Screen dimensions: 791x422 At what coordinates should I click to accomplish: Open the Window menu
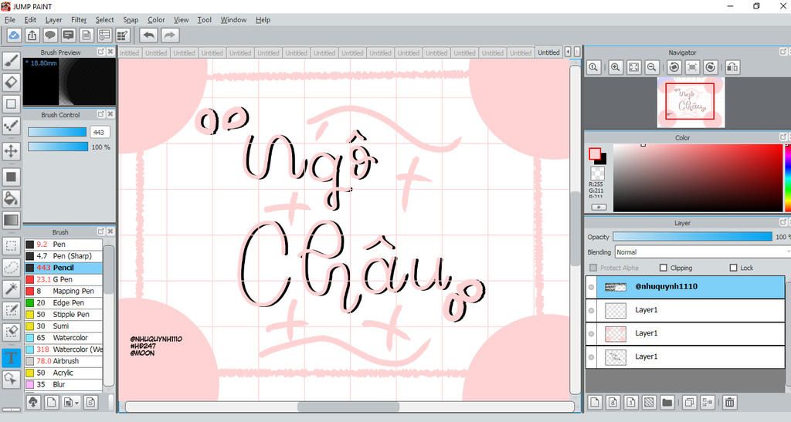point(233,19)
